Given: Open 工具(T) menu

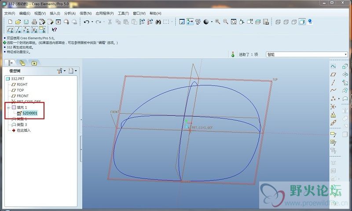Looking at the screenshot, I should 123,14.
